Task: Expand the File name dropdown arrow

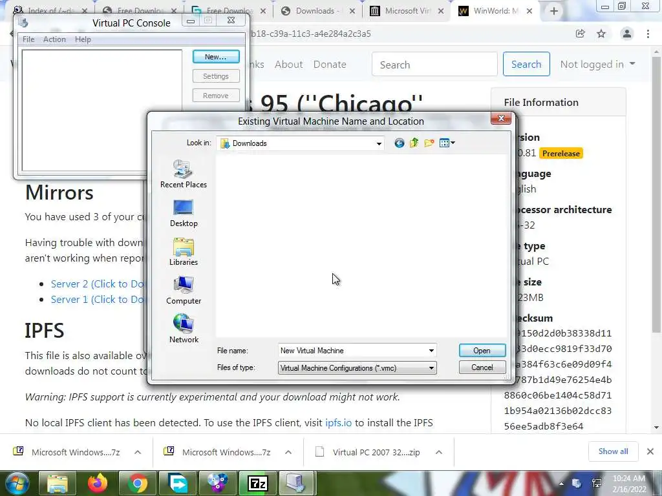Action: (431, 351)
